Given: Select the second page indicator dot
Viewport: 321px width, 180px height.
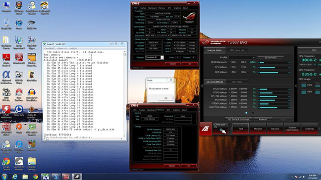Looking at the screenshot, I should click(x=253, y=112).
